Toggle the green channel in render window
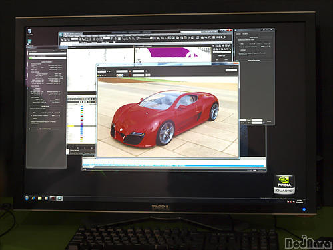 point(120,75)
